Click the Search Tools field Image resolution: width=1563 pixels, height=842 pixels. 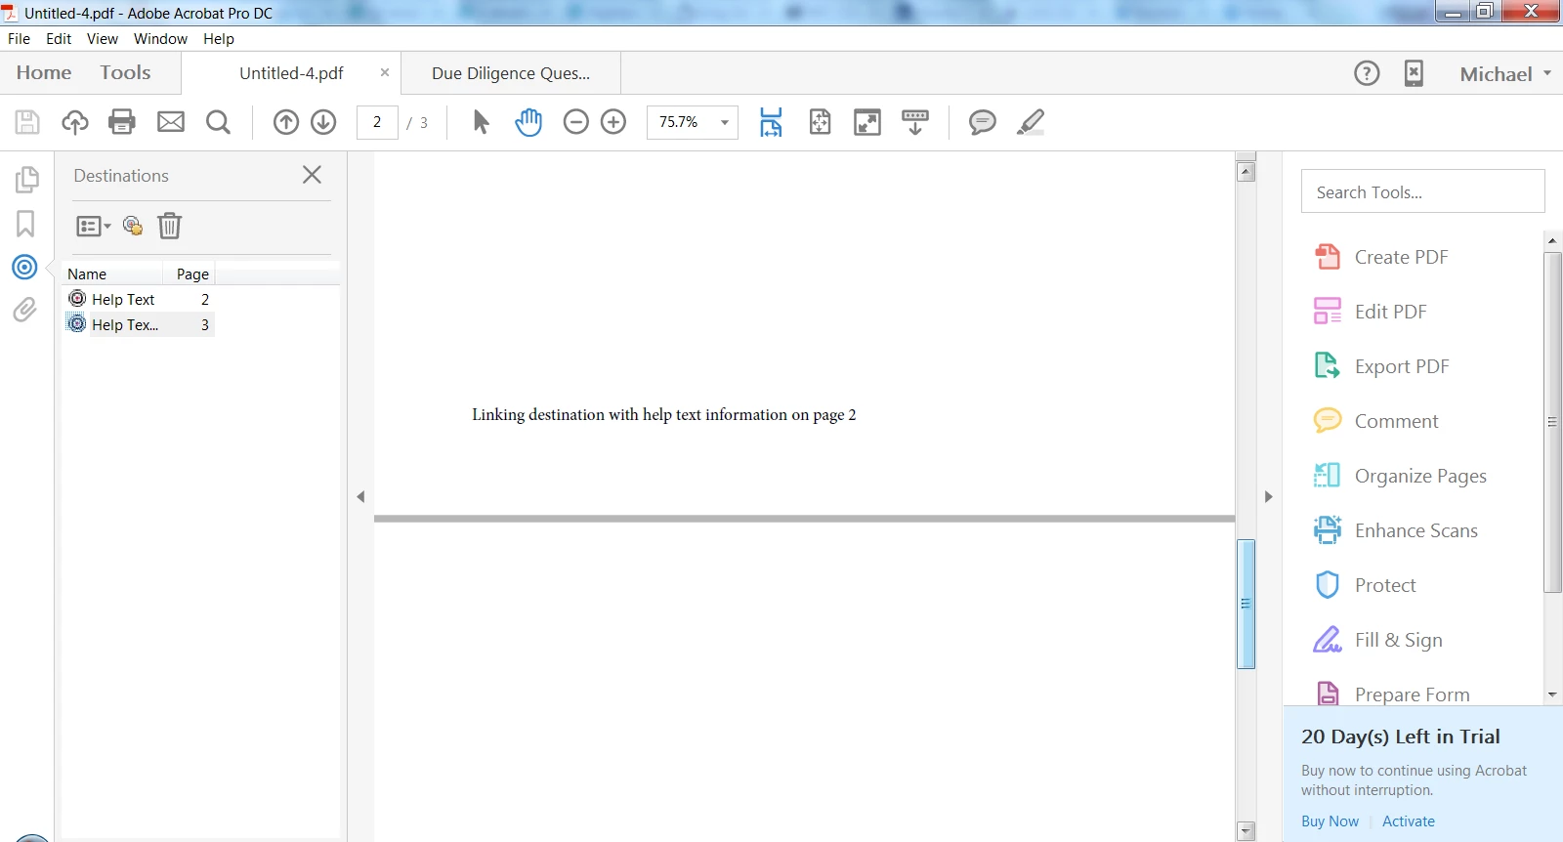coord(1423,191)
